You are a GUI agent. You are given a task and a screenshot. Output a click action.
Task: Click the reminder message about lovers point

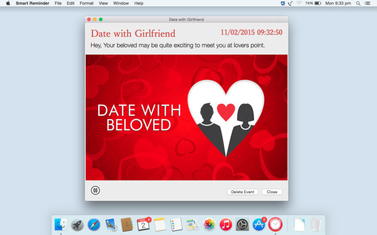click(x=178, y=45)
